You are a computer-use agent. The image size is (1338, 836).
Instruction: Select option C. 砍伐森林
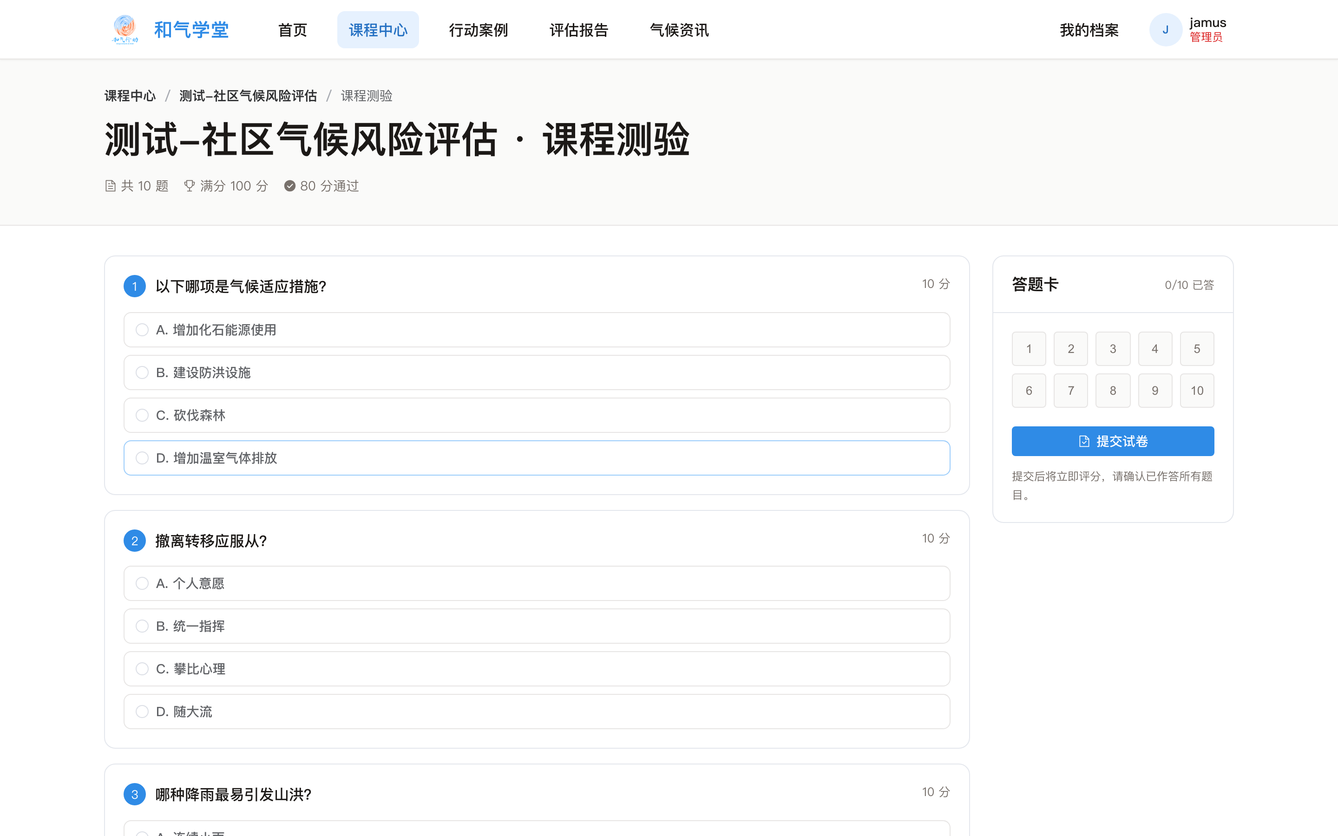(x=536, y=415)
